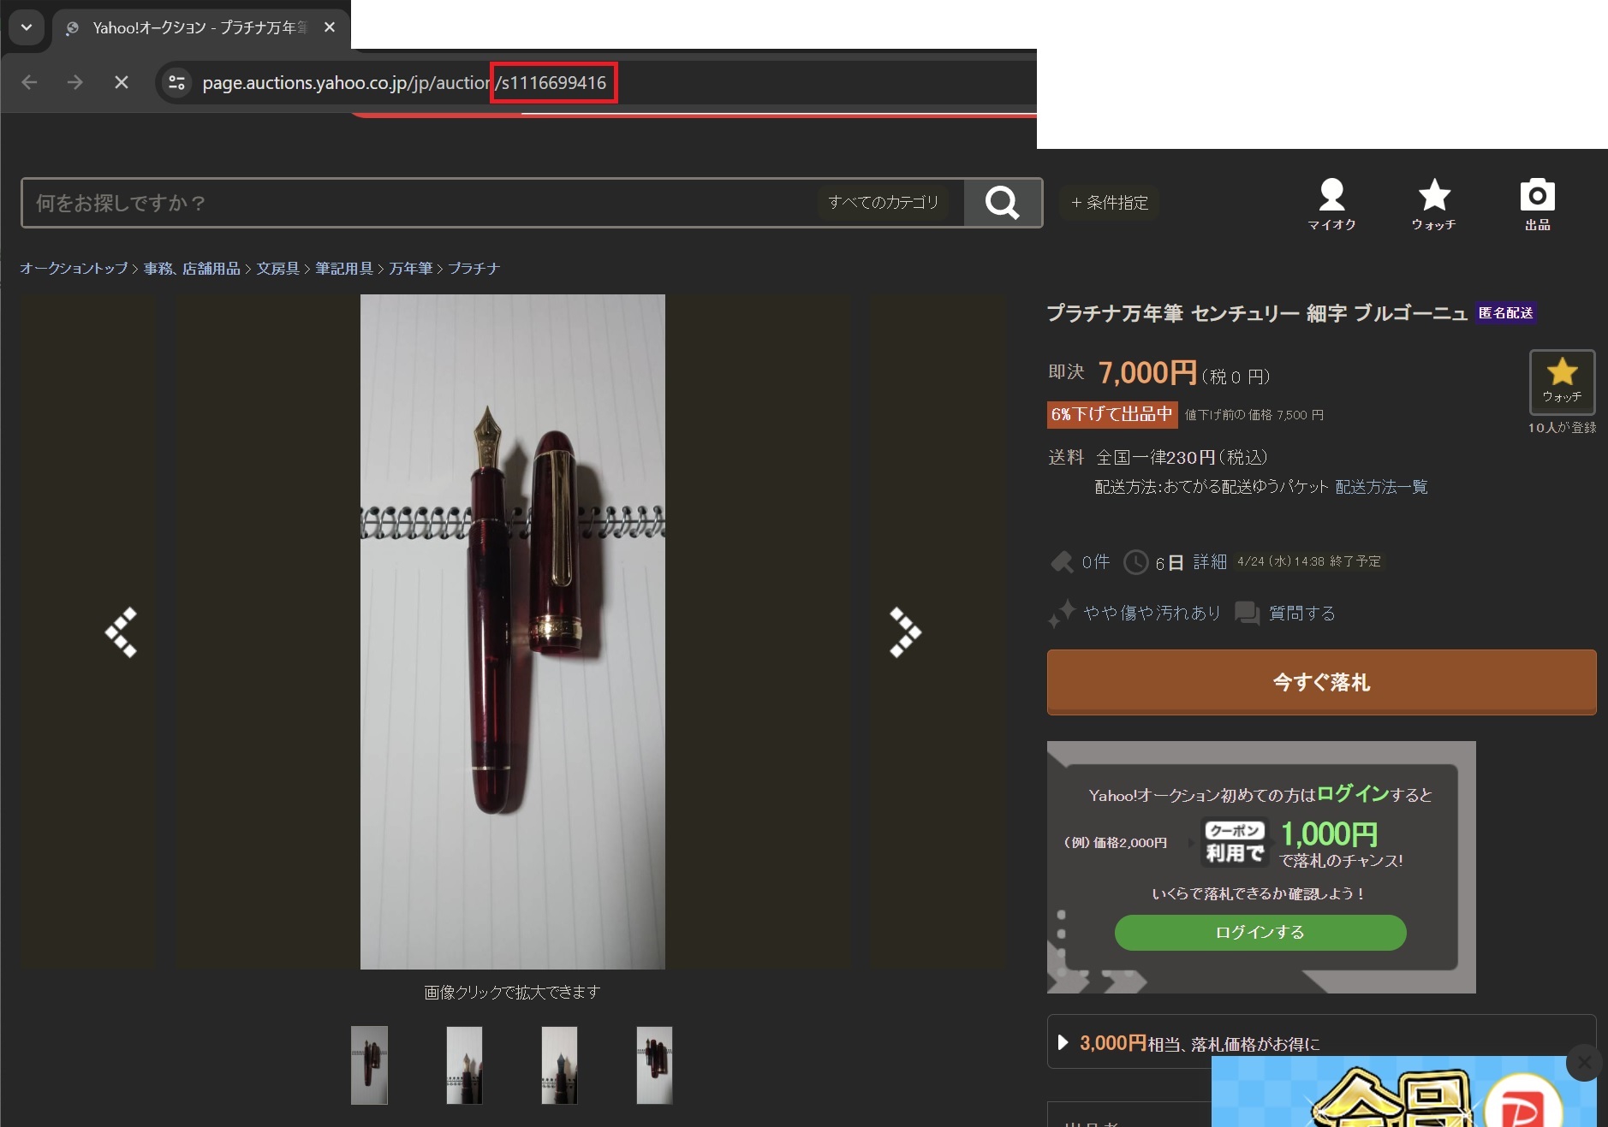Open the ウォッチ star in header
1608x1127 pixels.
pyautogui.click(x=1434, y=205)
